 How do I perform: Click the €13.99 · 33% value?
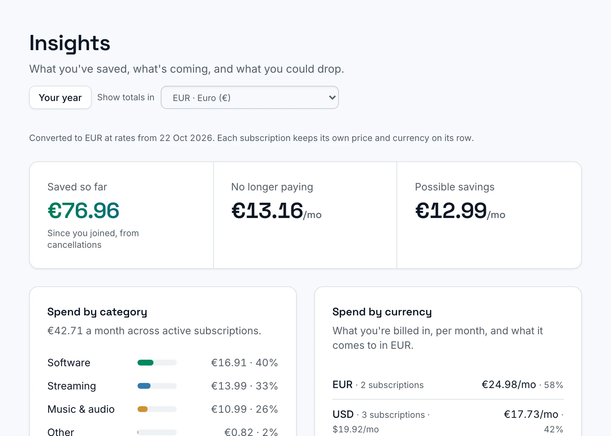(x=244, y=386)
